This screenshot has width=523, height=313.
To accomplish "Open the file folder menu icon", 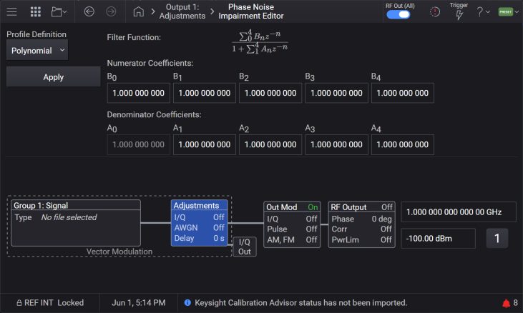I will [59, 11].
